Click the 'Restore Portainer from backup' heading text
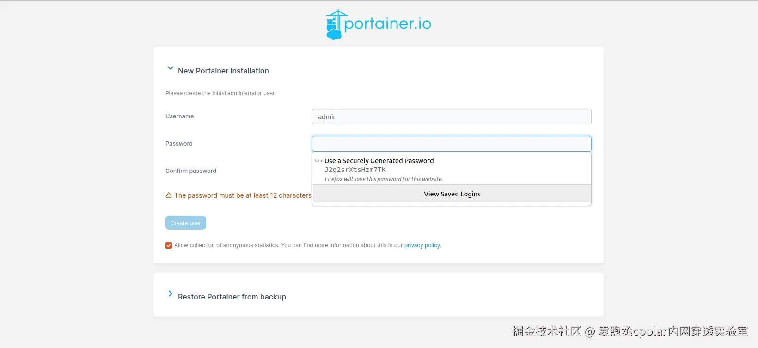The image size is (758, 348). [x=232, y=297]
